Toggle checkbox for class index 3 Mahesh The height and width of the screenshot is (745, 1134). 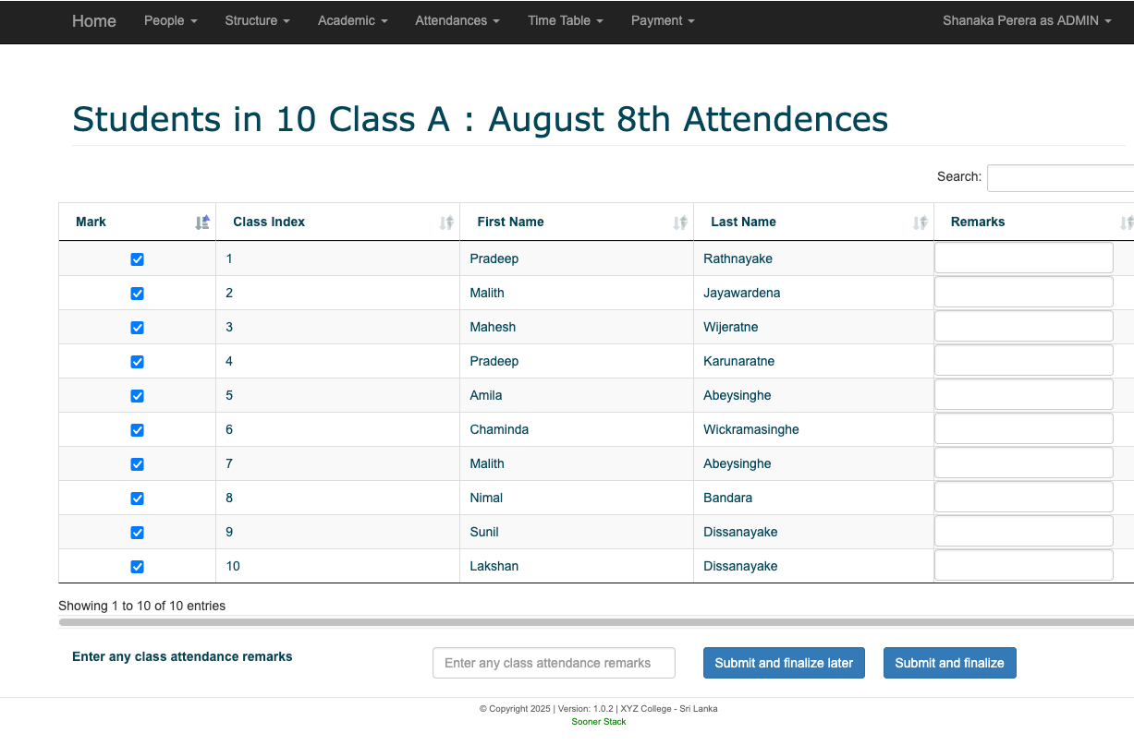tap(138, 328)
